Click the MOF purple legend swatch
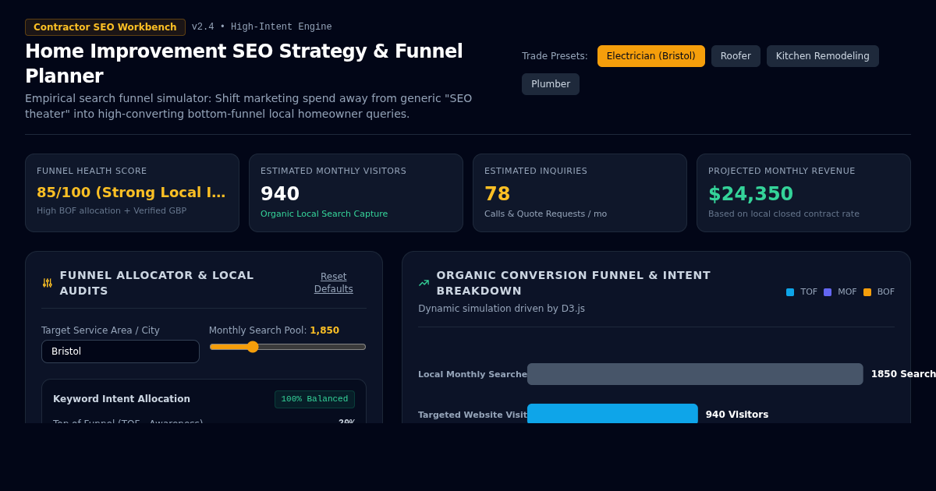The image size is (936, 491). coord(828,292)
